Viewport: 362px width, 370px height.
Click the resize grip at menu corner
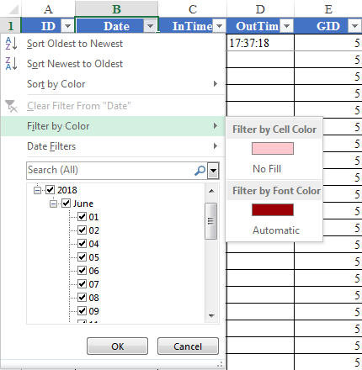(x=220, y=364)
